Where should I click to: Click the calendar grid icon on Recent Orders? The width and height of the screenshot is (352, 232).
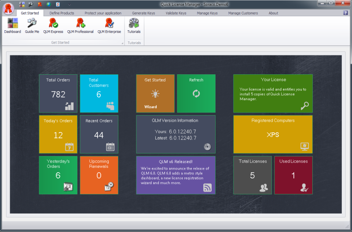pos(110,147)
